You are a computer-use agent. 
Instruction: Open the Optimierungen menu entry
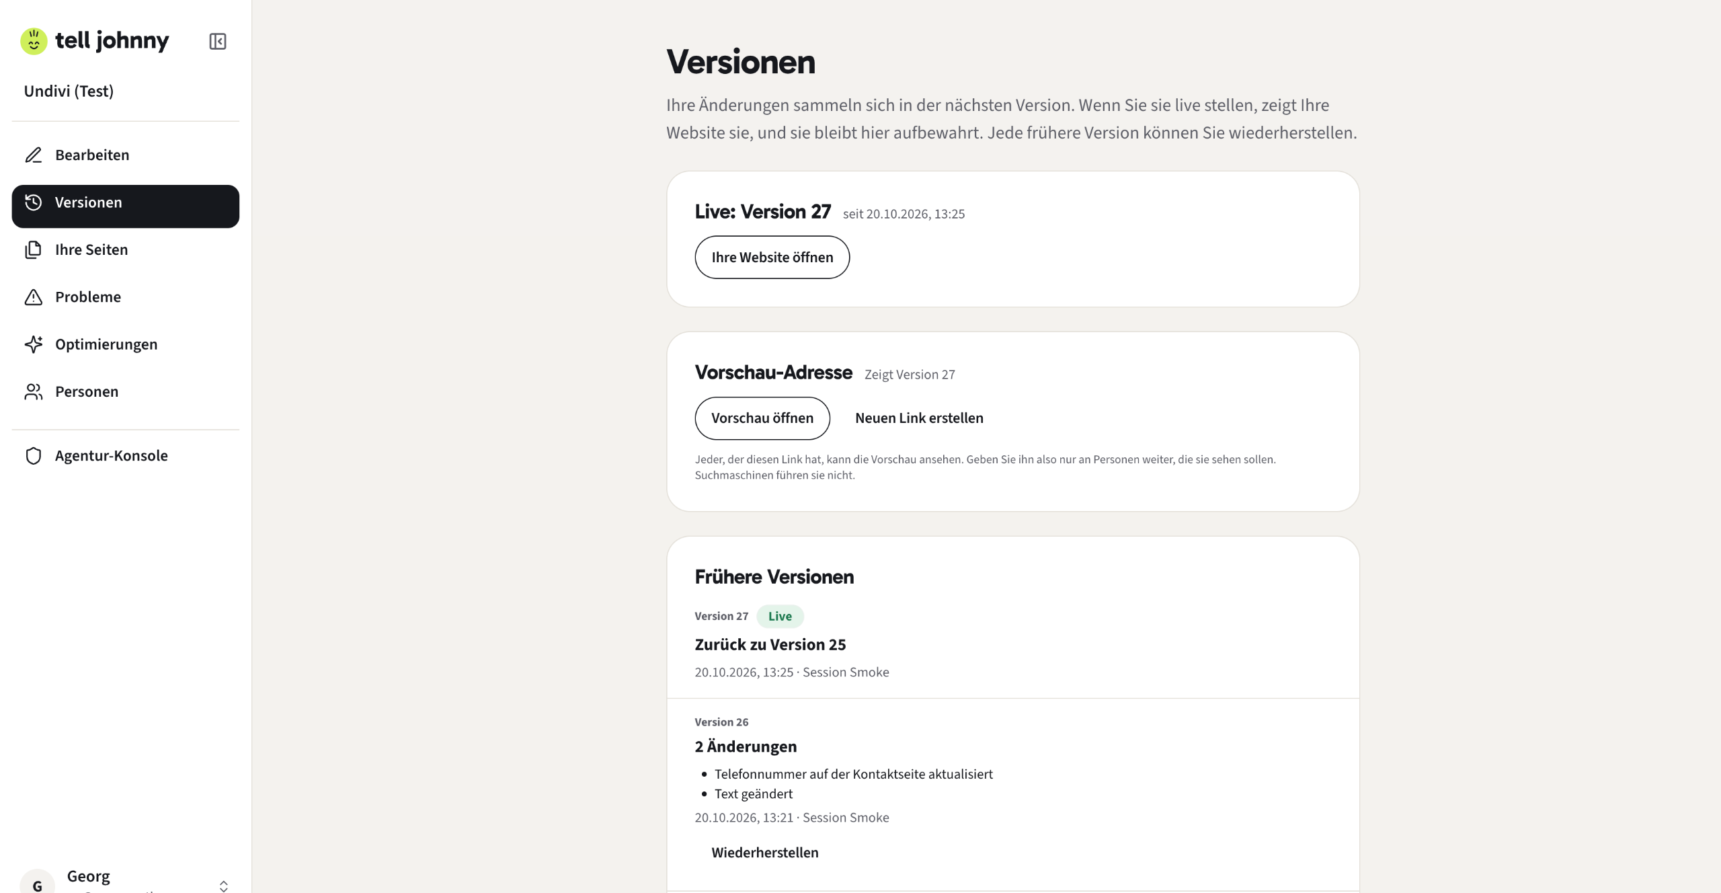(125, 344)
